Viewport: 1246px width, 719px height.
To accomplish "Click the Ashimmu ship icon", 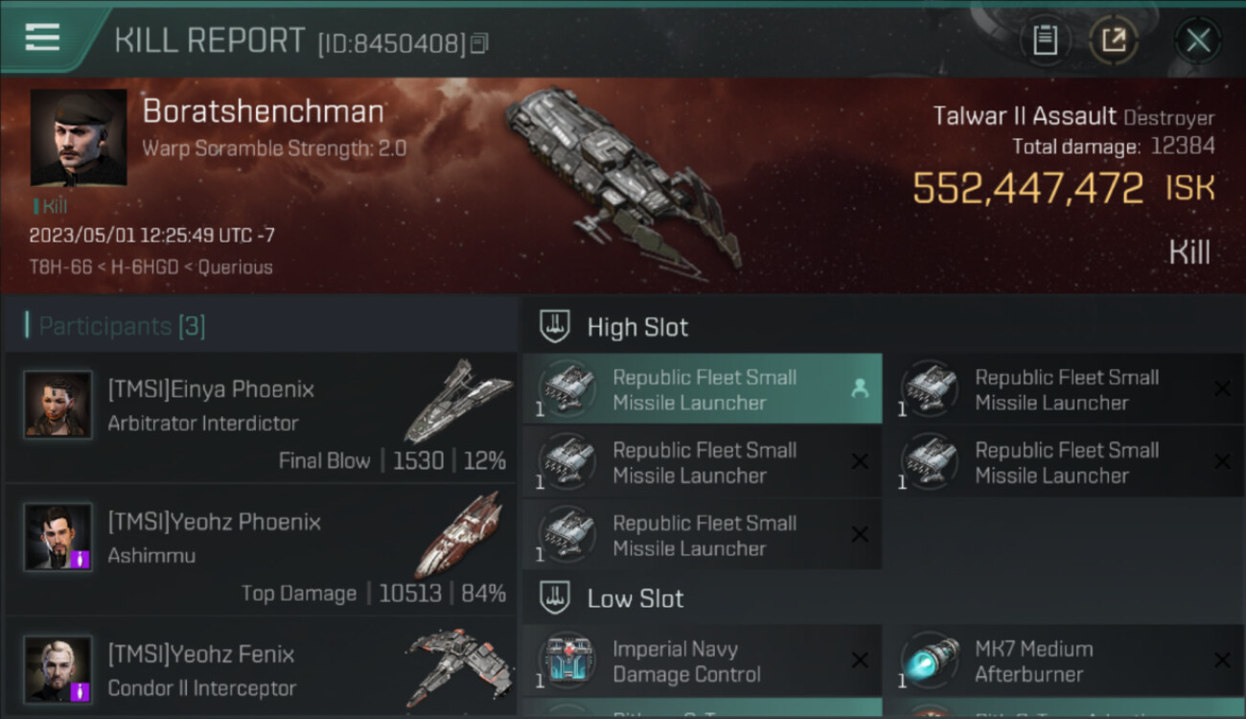I will point(458,535).
